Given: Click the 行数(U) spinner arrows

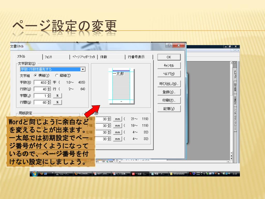Looking at the screenshot, I should (49, 89).
